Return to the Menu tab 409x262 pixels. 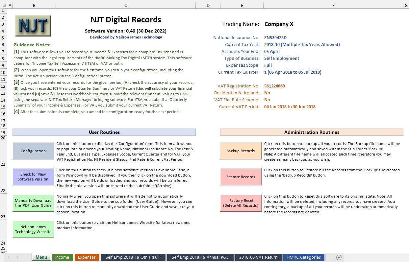coord(41,257)
